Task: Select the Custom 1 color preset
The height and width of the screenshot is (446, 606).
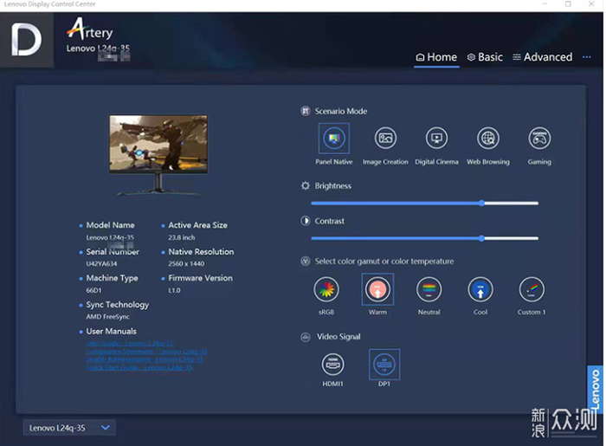Action: pyautogui.click(x=531, y=289)
